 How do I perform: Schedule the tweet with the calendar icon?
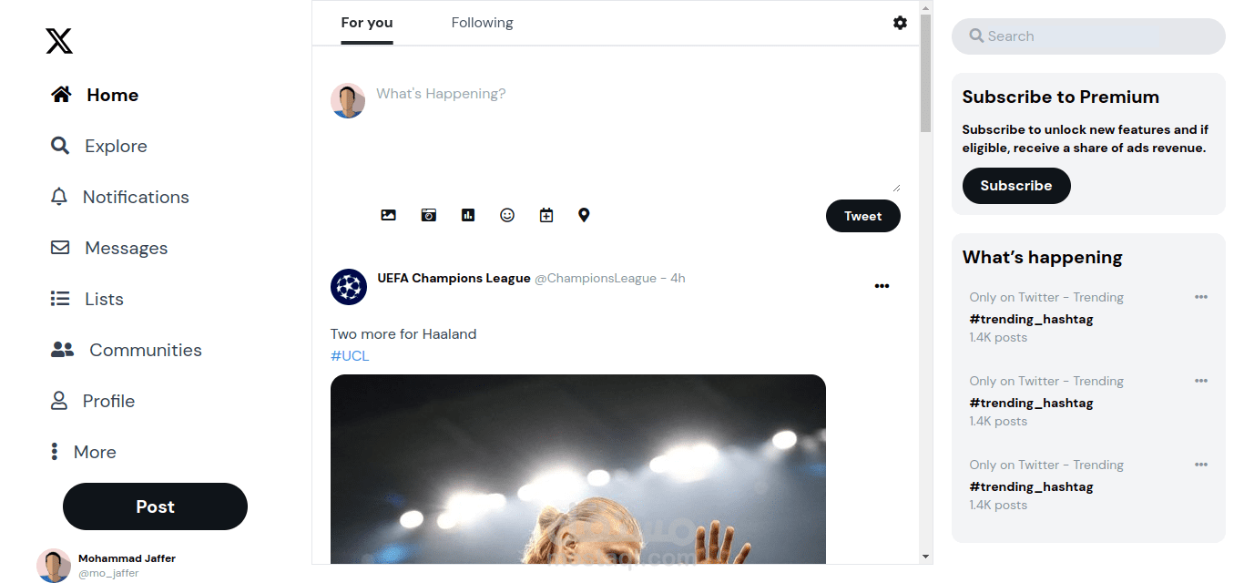(x=546, y=215)
